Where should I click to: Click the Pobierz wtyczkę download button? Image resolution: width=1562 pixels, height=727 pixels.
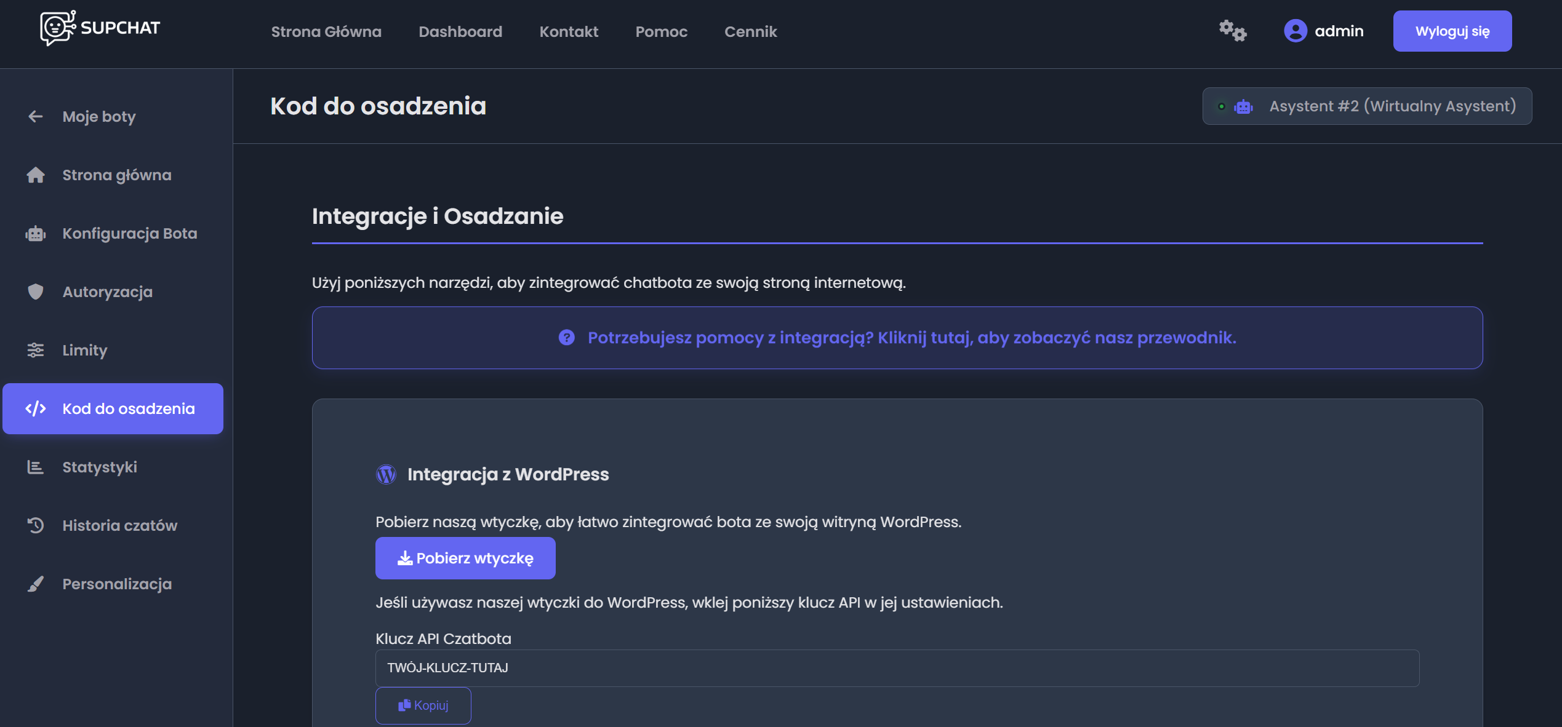click(x=465, y=558)
